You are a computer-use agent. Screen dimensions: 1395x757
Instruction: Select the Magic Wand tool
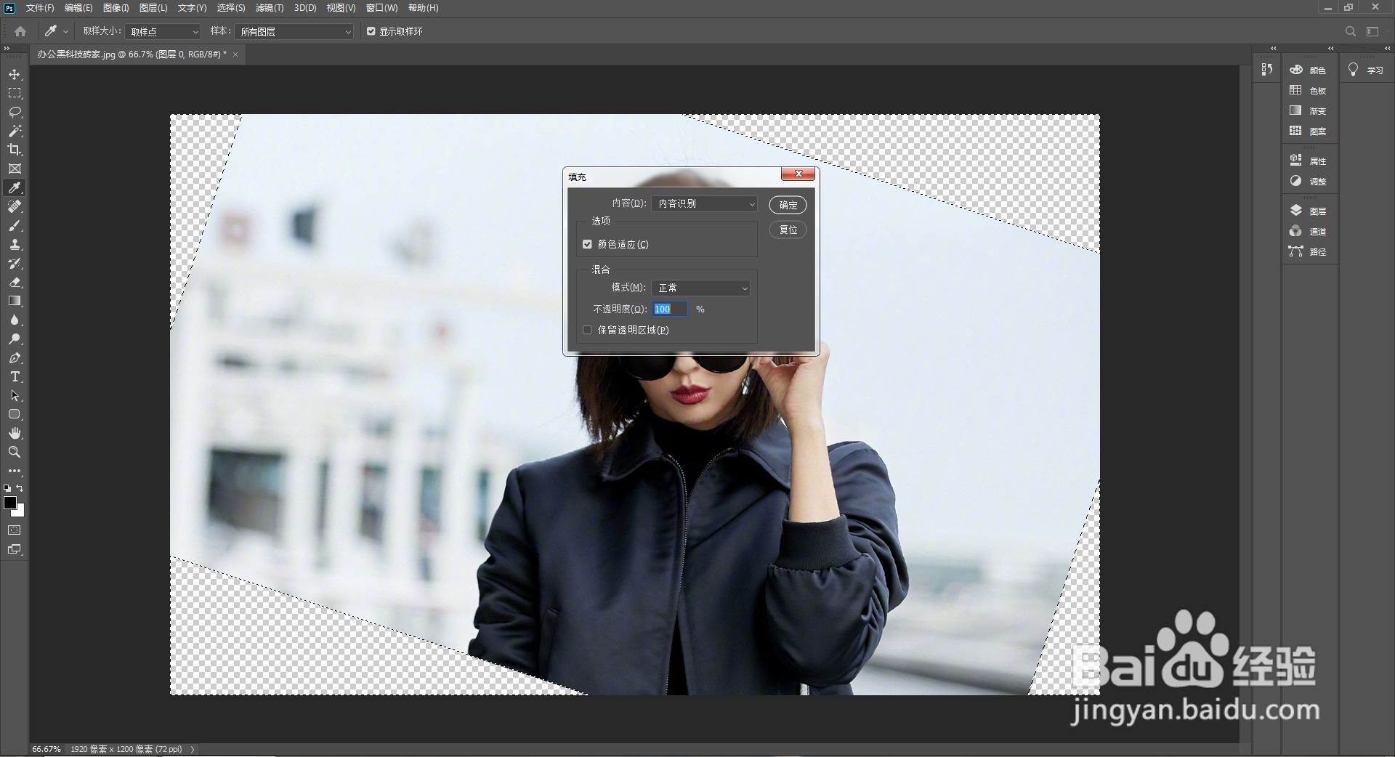(x=15, y=131)
